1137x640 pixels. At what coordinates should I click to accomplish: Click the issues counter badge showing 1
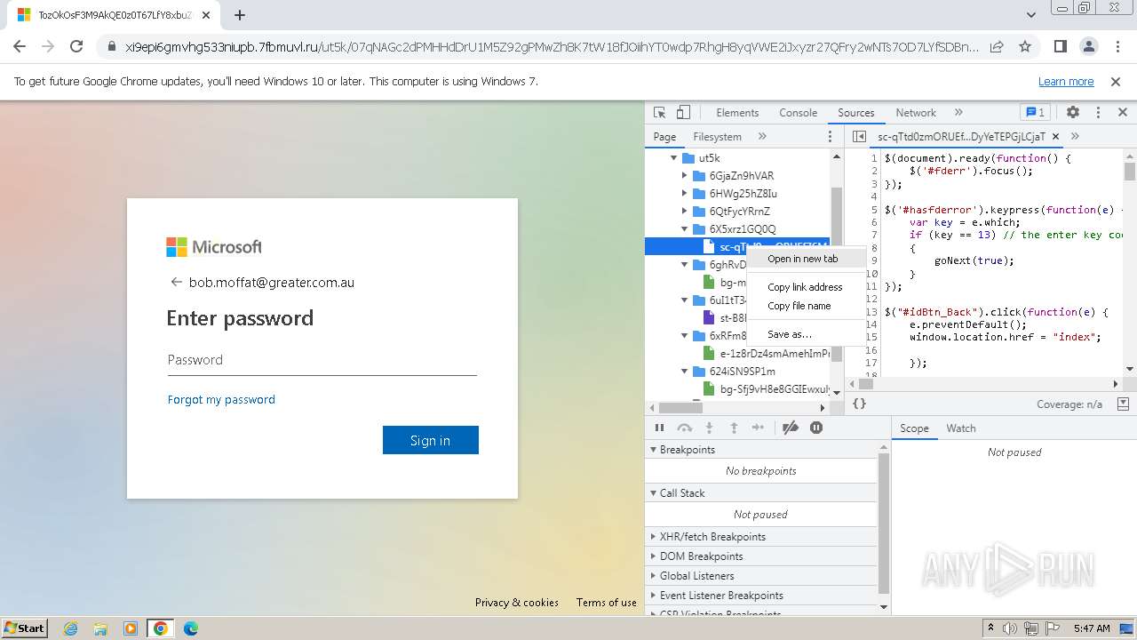click(x=1035, y=113)
